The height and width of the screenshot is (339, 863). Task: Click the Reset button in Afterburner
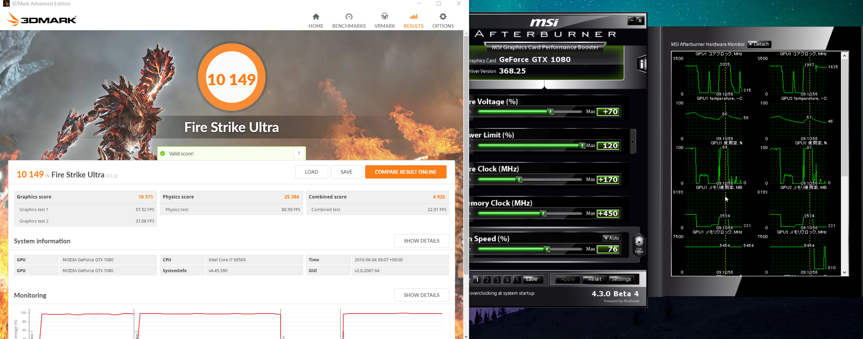pos(595,279)
